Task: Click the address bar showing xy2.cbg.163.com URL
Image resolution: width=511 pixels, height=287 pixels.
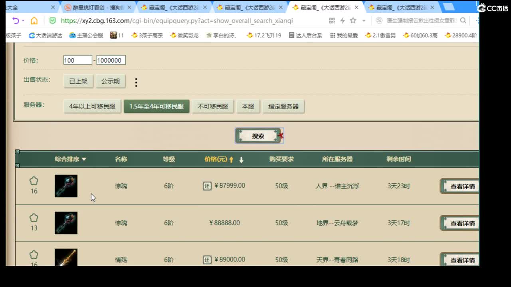Action: point(177,21)
